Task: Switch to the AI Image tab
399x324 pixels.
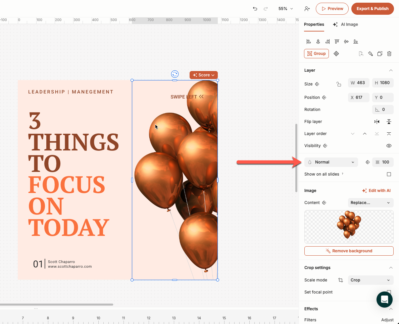Action: (345, 24)
